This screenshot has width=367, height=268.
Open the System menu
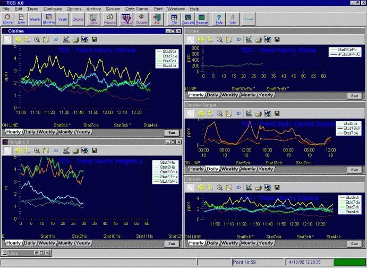113,9
